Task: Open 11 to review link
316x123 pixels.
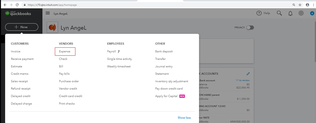Action: (243, 80)
